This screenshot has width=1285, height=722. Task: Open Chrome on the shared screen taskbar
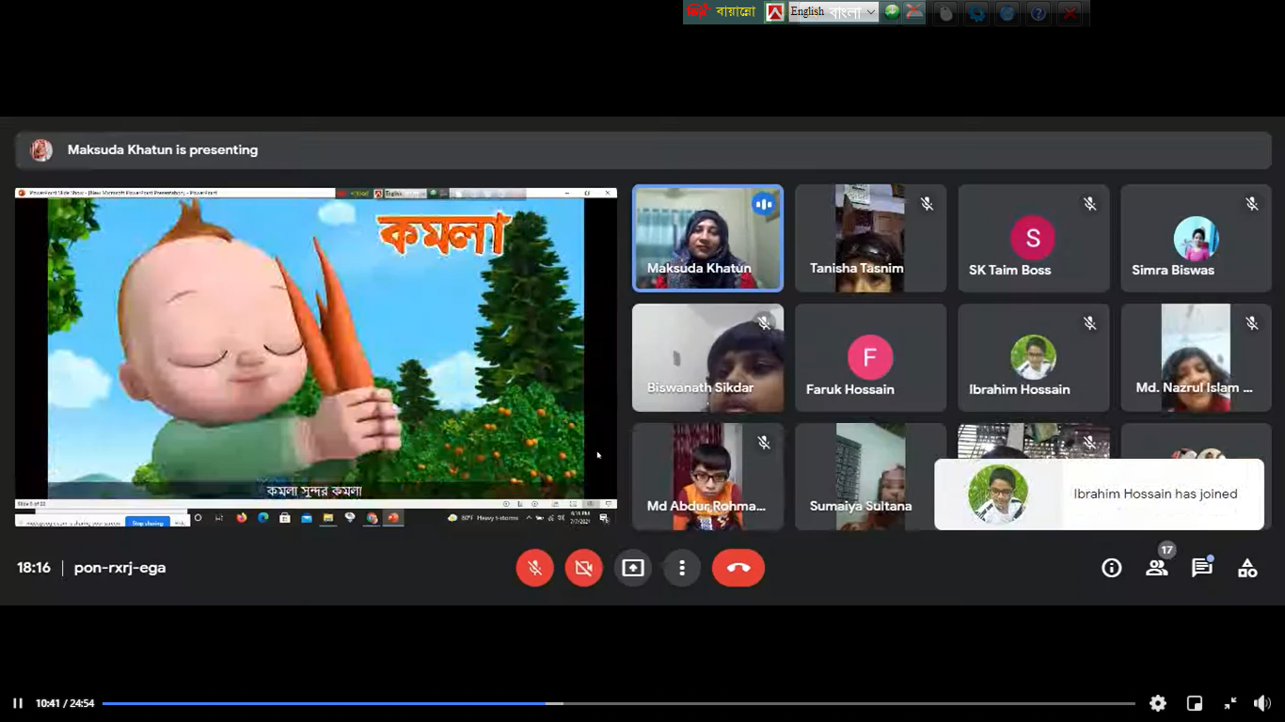click(372, 518)
